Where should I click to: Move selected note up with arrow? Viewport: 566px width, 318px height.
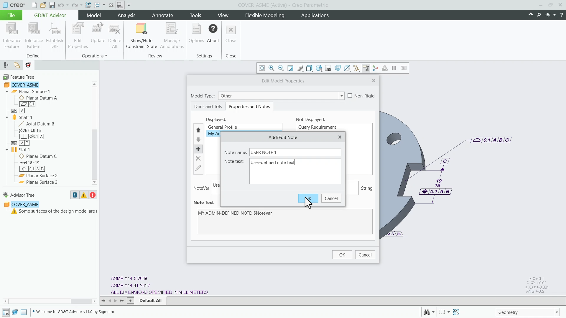point(198,130)
